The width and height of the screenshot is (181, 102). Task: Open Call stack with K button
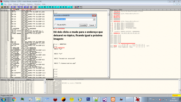[61, 7]
